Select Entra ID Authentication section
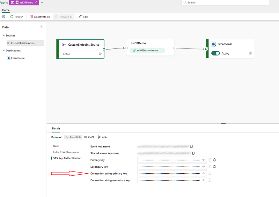This screenshot has height=197, width=279. tap(67, 152)
